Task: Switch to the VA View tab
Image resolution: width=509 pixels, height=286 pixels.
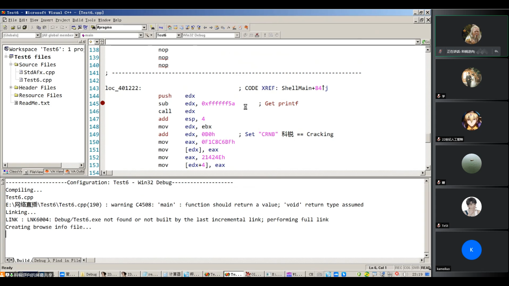Action: point(54,172)
